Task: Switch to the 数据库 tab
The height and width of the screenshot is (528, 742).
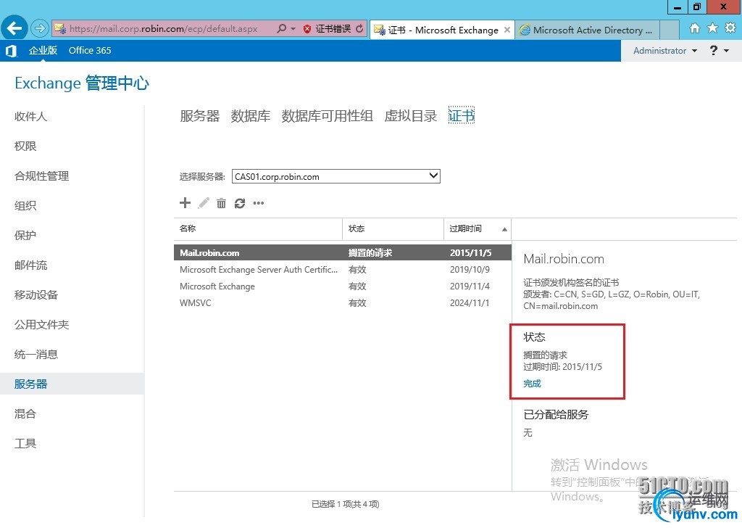Action: 250,115
